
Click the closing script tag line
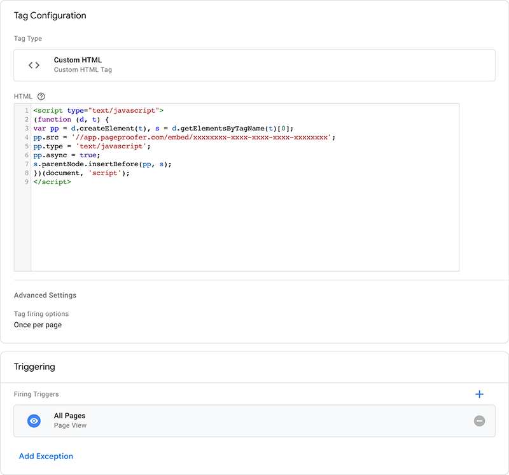tap(52, 181)
